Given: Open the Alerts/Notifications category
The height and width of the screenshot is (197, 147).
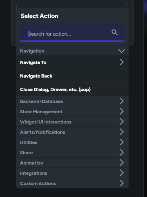Looking at the screenshot, I should click(72, 132).
